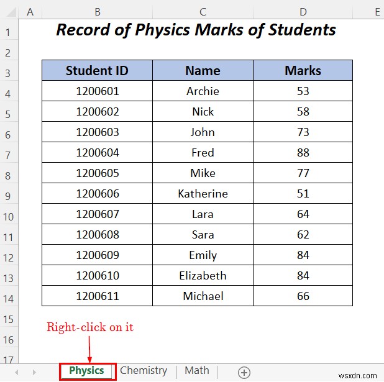This screenshot has height=382, width=384.
Task: Select the name cell 'Archie'
Action: pos(203,91)
